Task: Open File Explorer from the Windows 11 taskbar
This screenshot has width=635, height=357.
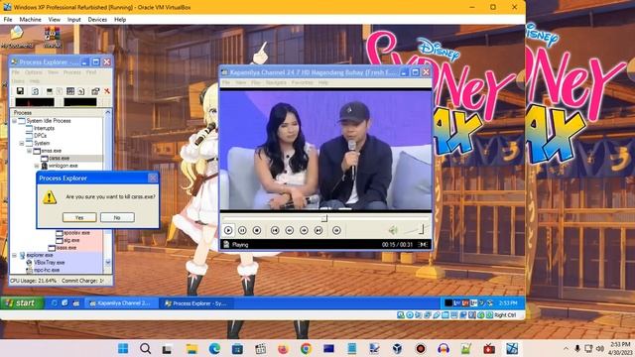Action: [x=191, y=348]
